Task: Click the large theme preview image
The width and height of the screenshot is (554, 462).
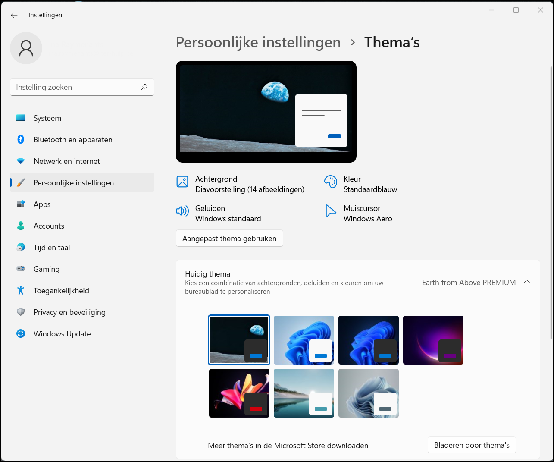Action: pyautogui.click(x=266, y=112)
